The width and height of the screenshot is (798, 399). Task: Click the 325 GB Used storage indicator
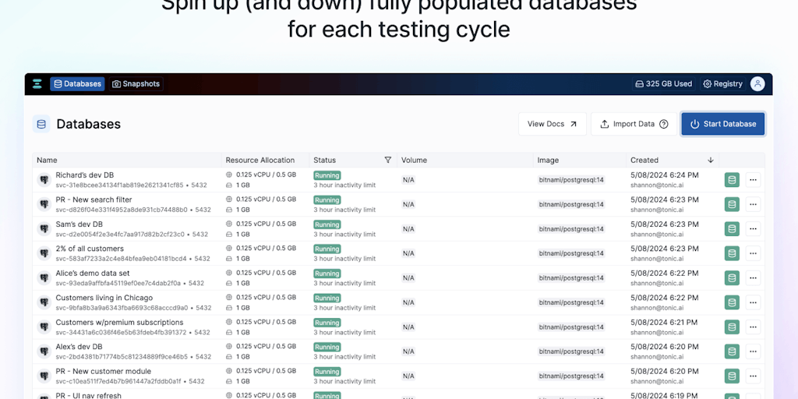click(663, 84)
